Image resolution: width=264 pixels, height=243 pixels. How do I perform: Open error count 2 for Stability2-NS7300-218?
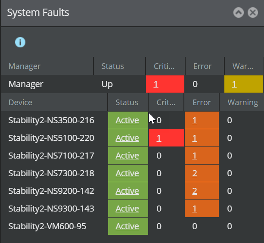[195, 173]
